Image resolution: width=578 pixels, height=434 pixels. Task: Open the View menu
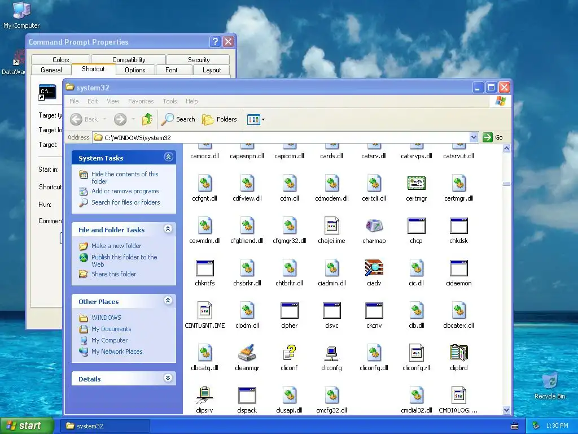pos(113,101)
